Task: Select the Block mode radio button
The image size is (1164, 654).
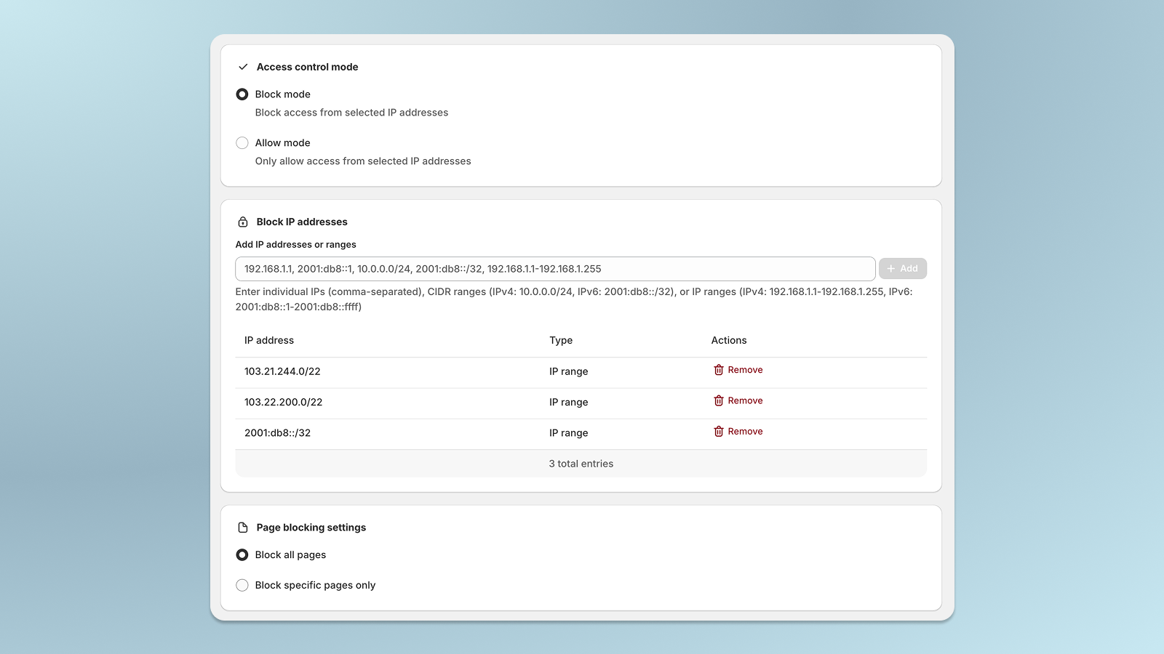Action: (242, 94)
